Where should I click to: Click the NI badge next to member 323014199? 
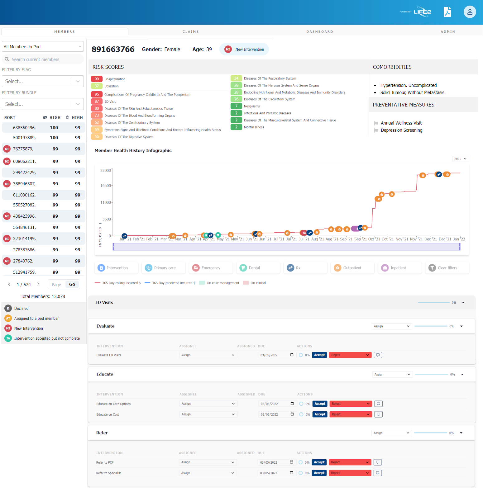(7, 239)
